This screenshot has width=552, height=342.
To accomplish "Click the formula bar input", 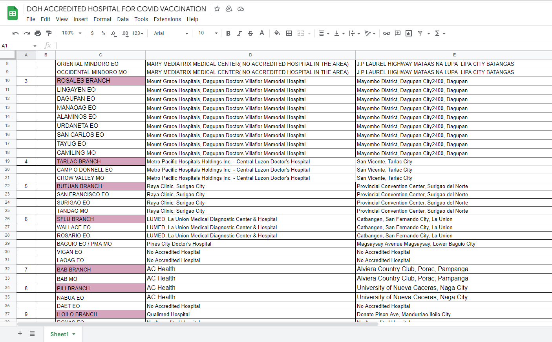I will point(304,46).
